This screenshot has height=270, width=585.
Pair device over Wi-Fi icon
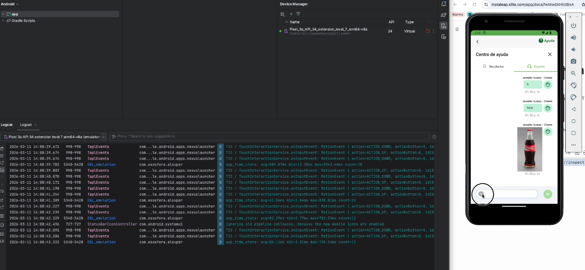(x=298, y=14)
